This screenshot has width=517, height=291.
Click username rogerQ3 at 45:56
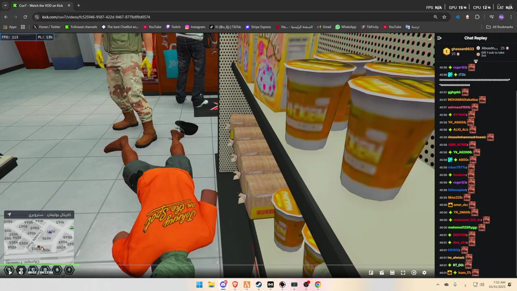(460, 67)
